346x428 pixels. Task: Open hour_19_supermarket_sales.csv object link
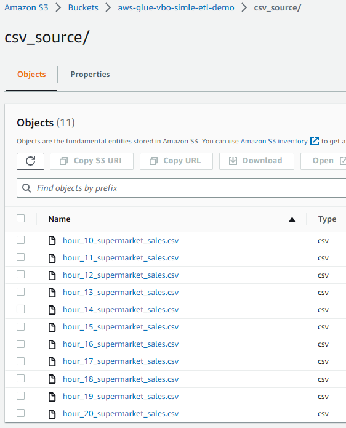point(121,397)
